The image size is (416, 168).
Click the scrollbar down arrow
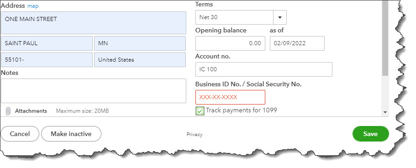click(385, 112)
